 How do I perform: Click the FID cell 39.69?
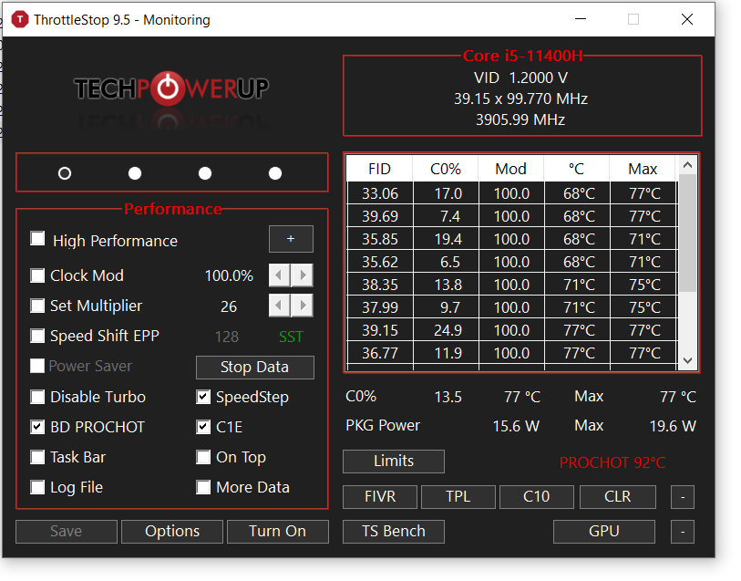point(380,216)
